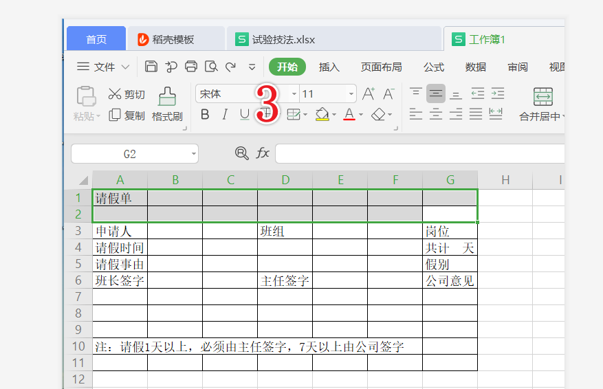Open the 审阅 ribbon tab
The image size is (603, 389).
[x=518, y=67]
